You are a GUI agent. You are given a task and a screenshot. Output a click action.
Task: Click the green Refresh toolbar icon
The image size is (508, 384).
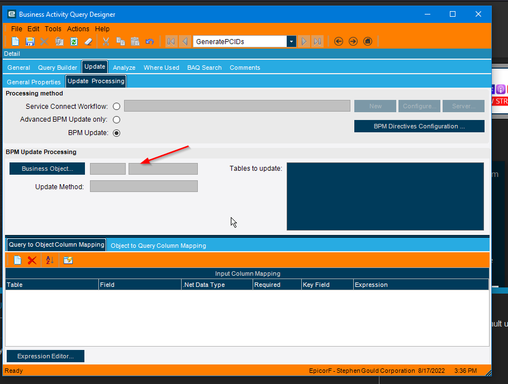click(x=74, y=41)
